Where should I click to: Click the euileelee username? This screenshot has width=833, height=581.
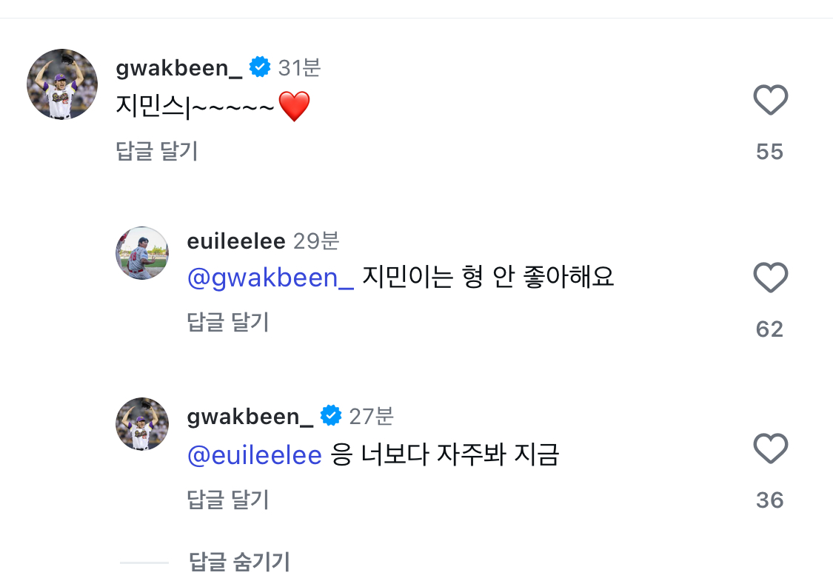pos(236,241)
